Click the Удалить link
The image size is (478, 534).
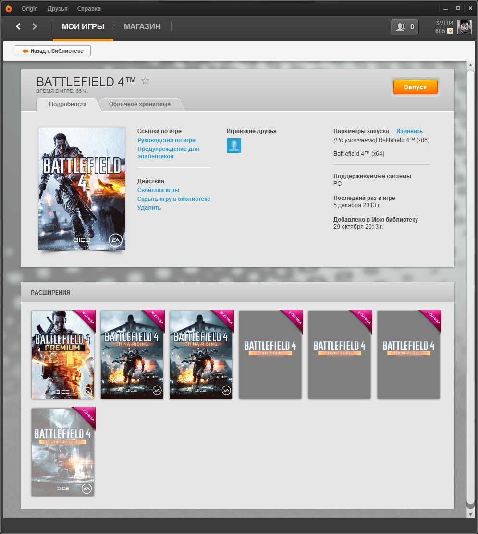[x=149, y=208]
